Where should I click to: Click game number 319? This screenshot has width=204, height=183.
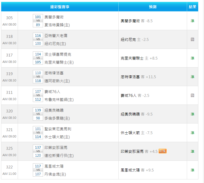click(9, 74)
